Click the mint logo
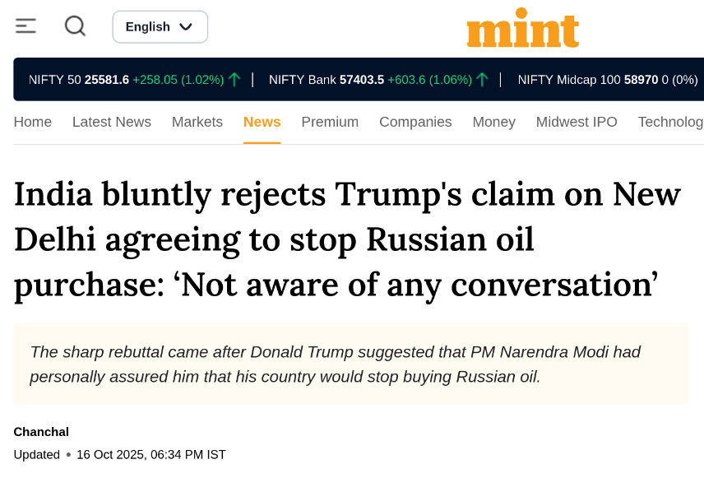Image resolution: width=704 pixels, height=478 pixels. pos(523,28)
